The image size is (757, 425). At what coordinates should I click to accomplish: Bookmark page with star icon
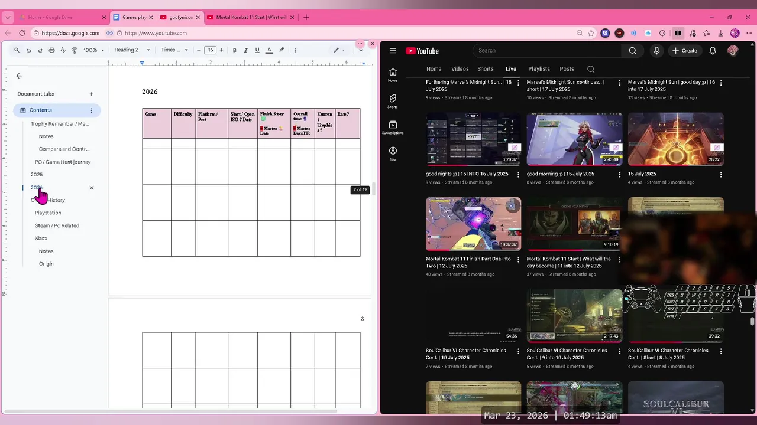tap(591, 33)
